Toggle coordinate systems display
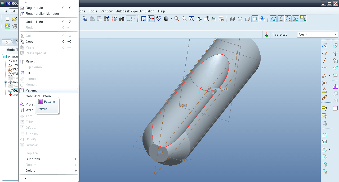Viewport: 339px width, 182px height. (296, 19)
